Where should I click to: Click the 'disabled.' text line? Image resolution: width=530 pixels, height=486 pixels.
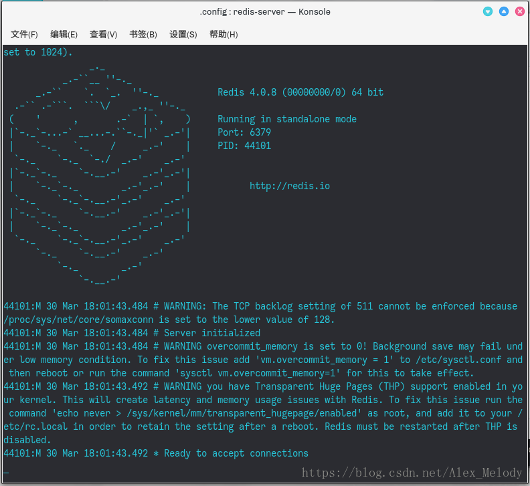coord(27,440)
